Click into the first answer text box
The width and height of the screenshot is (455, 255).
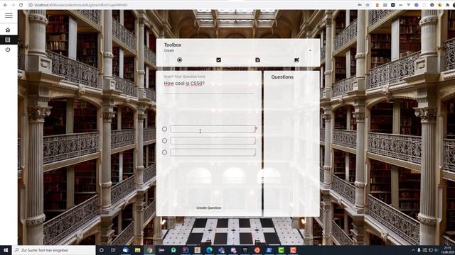click(x=213, y=129)
